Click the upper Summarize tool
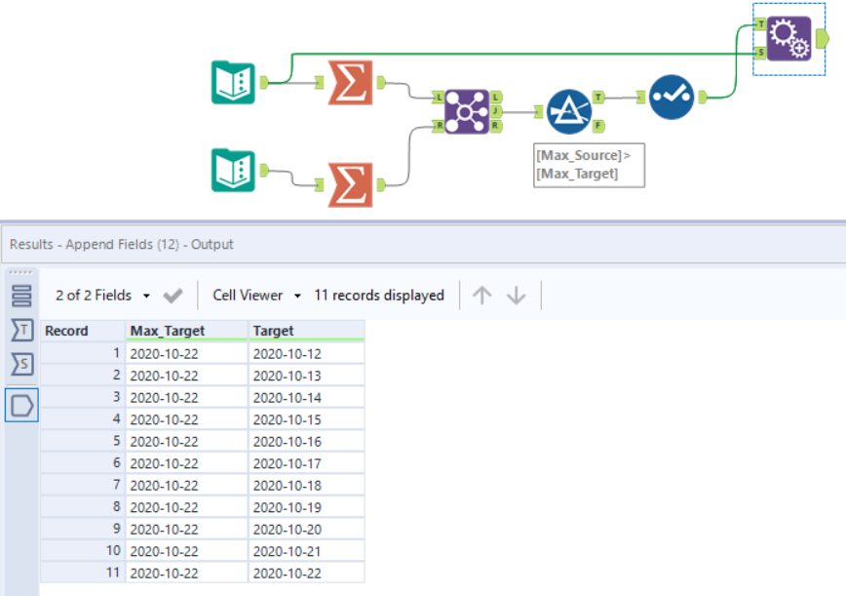The image size is (846, 596). pos(350,82)
